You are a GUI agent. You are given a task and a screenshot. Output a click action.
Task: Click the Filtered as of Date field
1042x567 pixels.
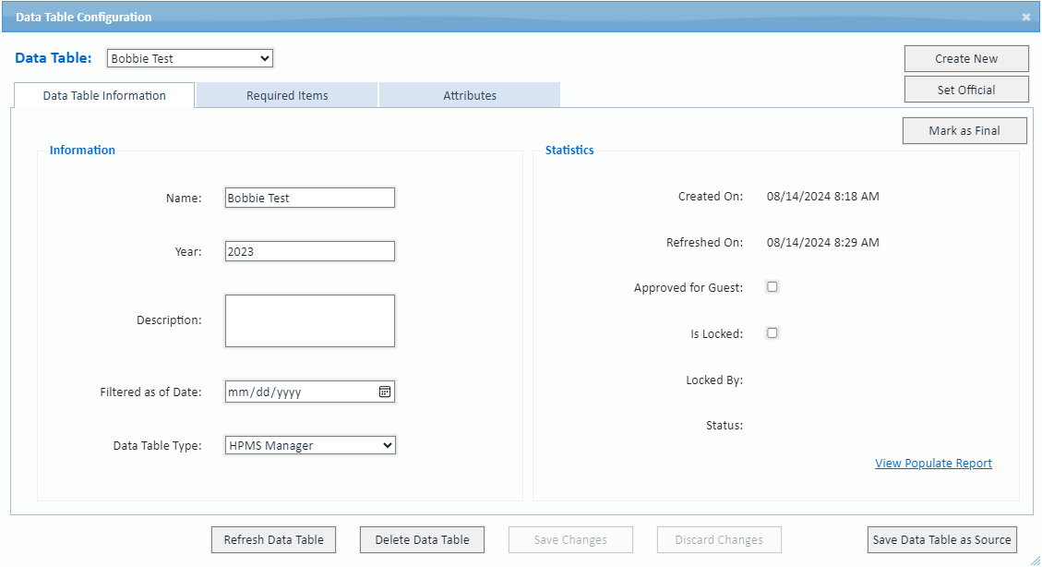(310, 392)
